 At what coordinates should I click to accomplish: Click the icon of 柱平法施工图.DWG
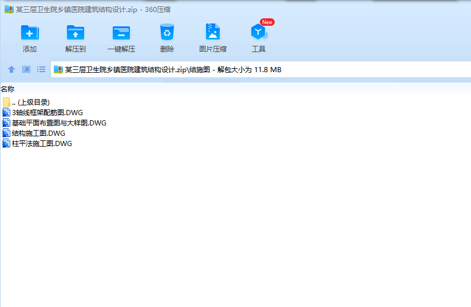click(6, 143)
